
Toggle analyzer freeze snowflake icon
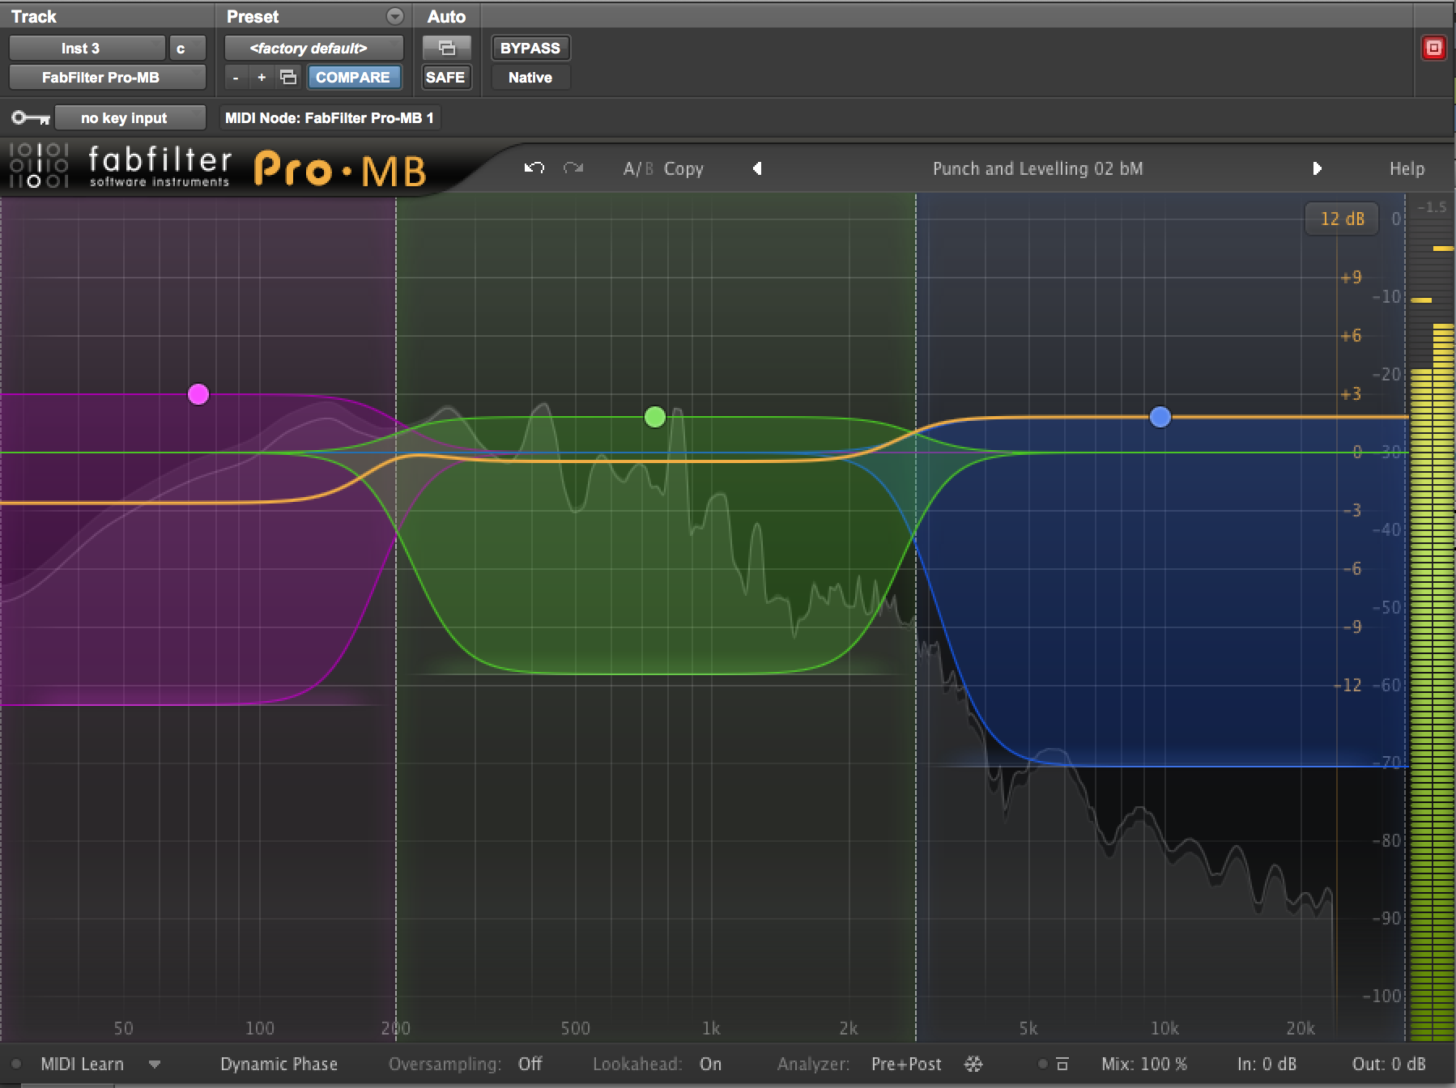[x=973, y=1064]
